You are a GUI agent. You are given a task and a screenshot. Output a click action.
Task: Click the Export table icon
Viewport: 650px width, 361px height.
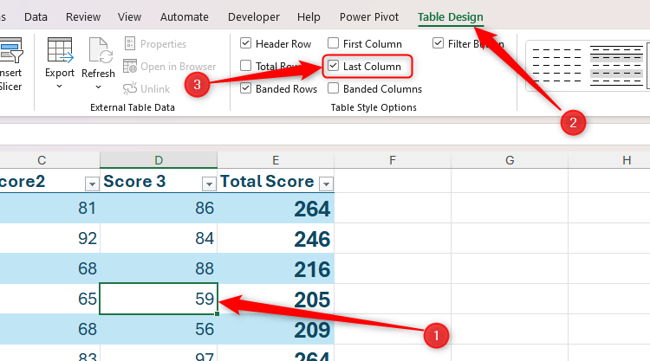click(60, 52)
